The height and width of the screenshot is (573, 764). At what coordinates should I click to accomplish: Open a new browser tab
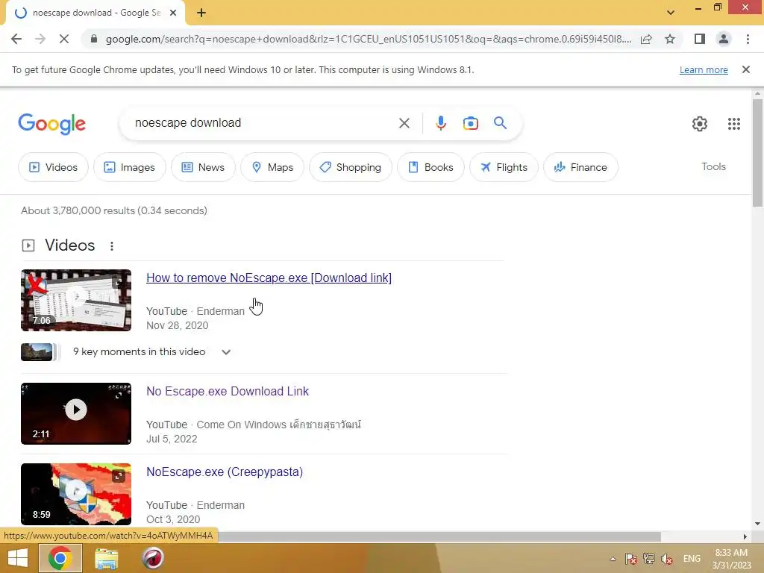point(201,13)
